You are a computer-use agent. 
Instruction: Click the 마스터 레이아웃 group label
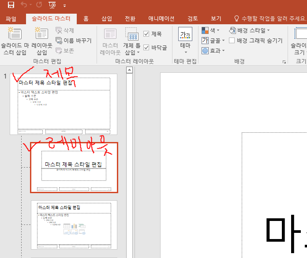[x=135, y=61]
